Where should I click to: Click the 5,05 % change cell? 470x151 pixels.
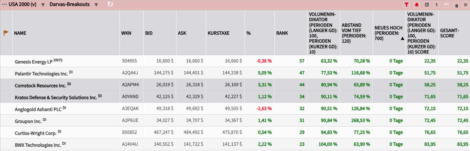click(x=264, y=73)
